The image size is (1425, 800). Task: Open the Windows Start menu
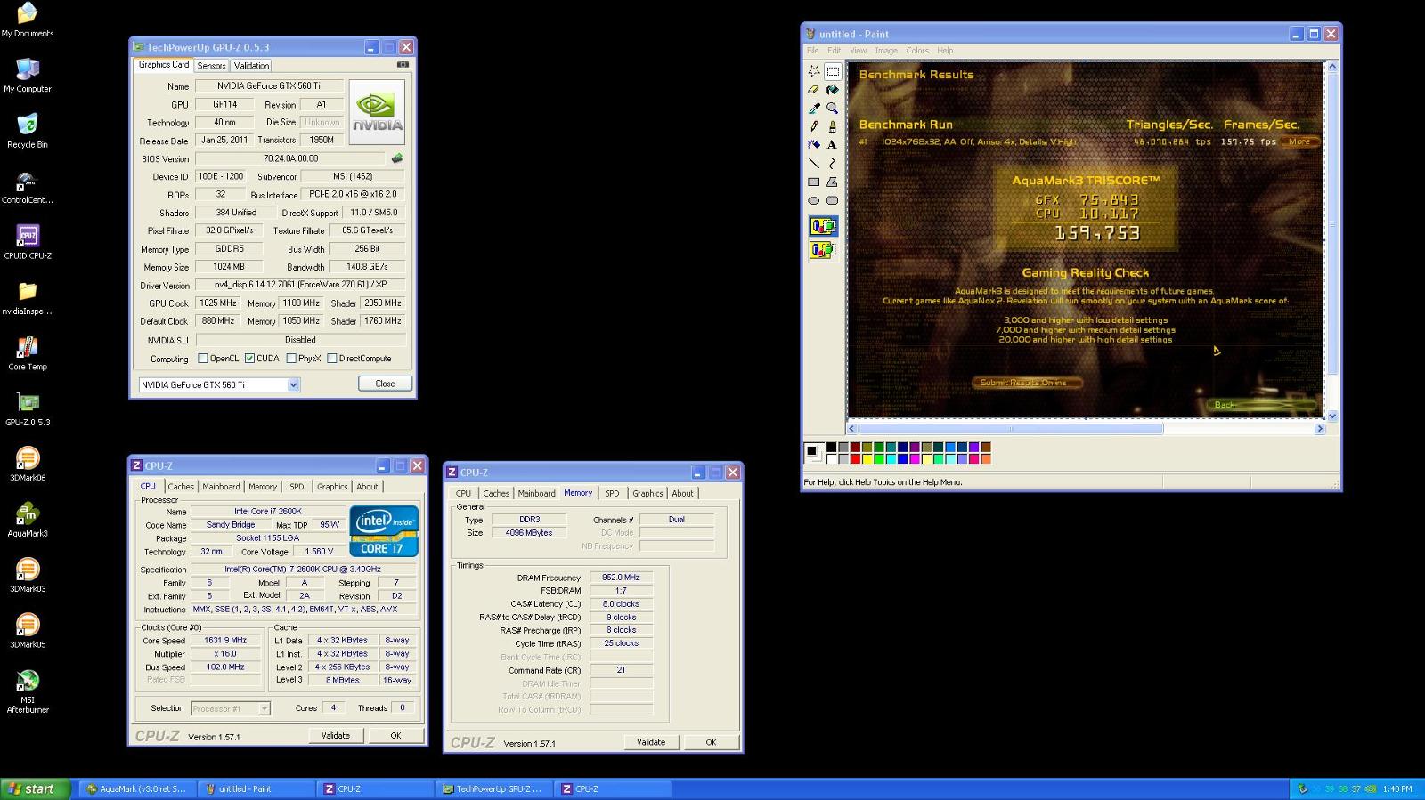point(35,788)
